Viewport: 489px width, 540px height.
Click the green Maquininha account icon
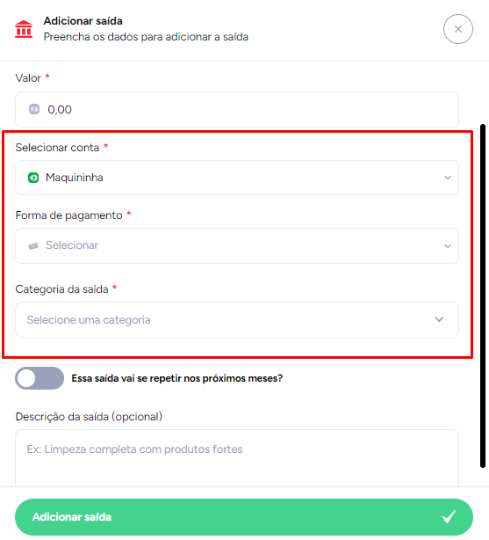pos(33,178)
